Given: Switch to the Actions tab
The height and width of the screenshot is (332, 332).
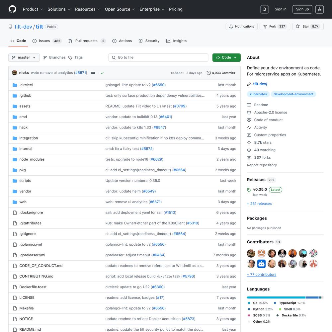Looking at the screenshot, I should [x=122, y=41].
